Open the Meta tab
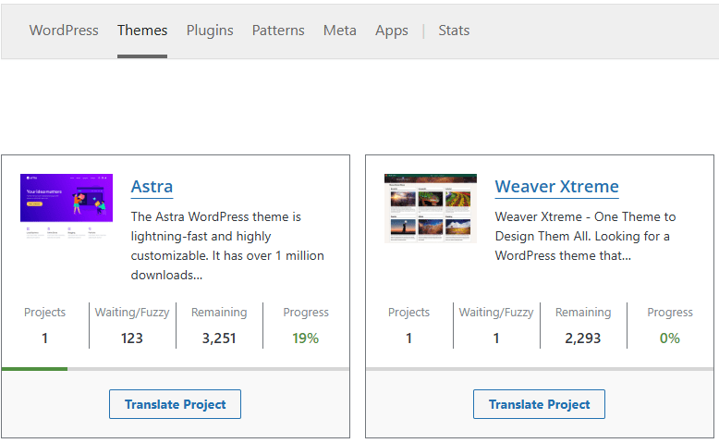719x443 pixels. [339, 31]
